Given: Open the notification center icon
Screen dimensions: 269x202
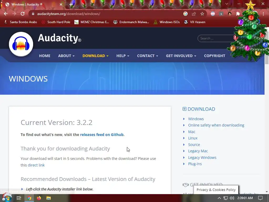Looking at the screenshot, I should coord(260,198).
